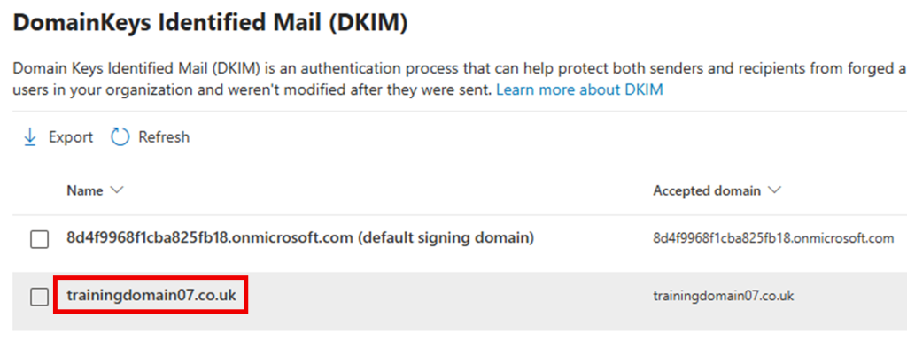Sort by the Name column header
Viewport: 907px width, 341px height.
84,190
